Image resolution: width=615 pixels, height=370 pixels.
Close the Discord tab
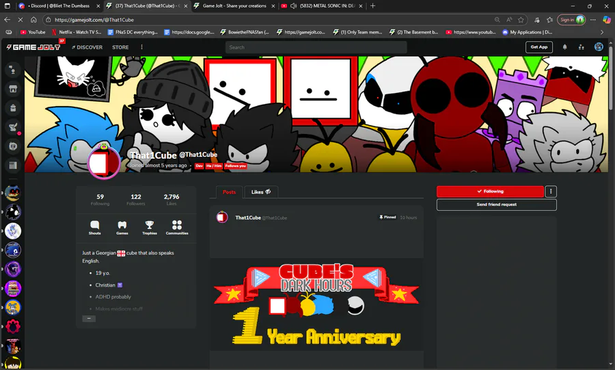pyautogui.click(x=98, y=6)
